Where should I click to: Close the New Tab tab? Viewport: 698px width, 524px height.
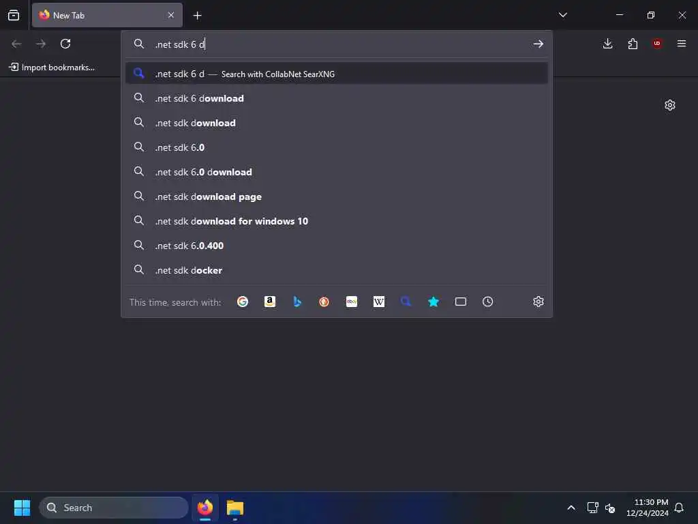pyautogui.click(x=171, y=15)
